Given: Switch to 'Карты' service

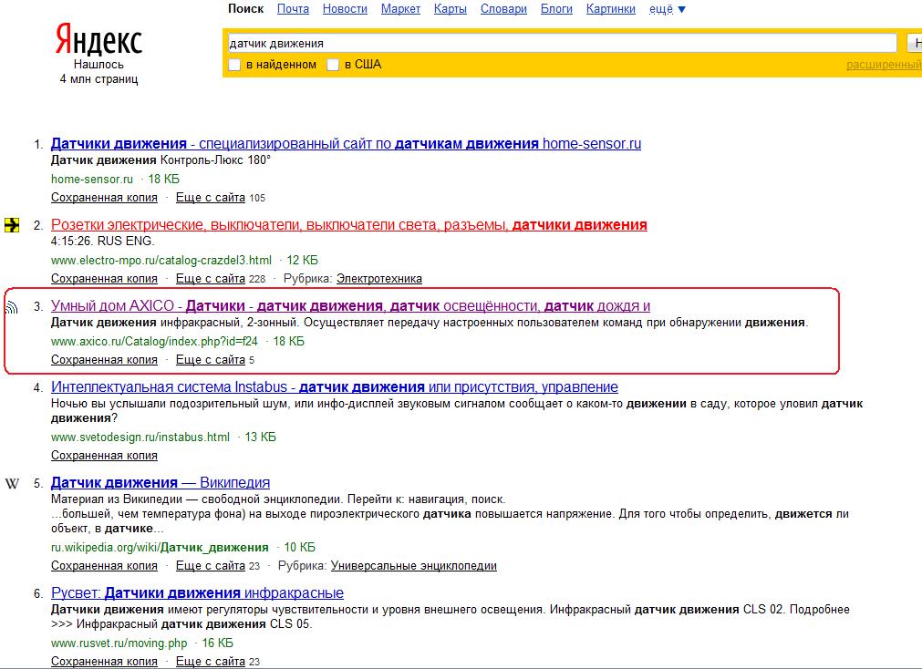Looking at the screenshot, I should (451, 9).
